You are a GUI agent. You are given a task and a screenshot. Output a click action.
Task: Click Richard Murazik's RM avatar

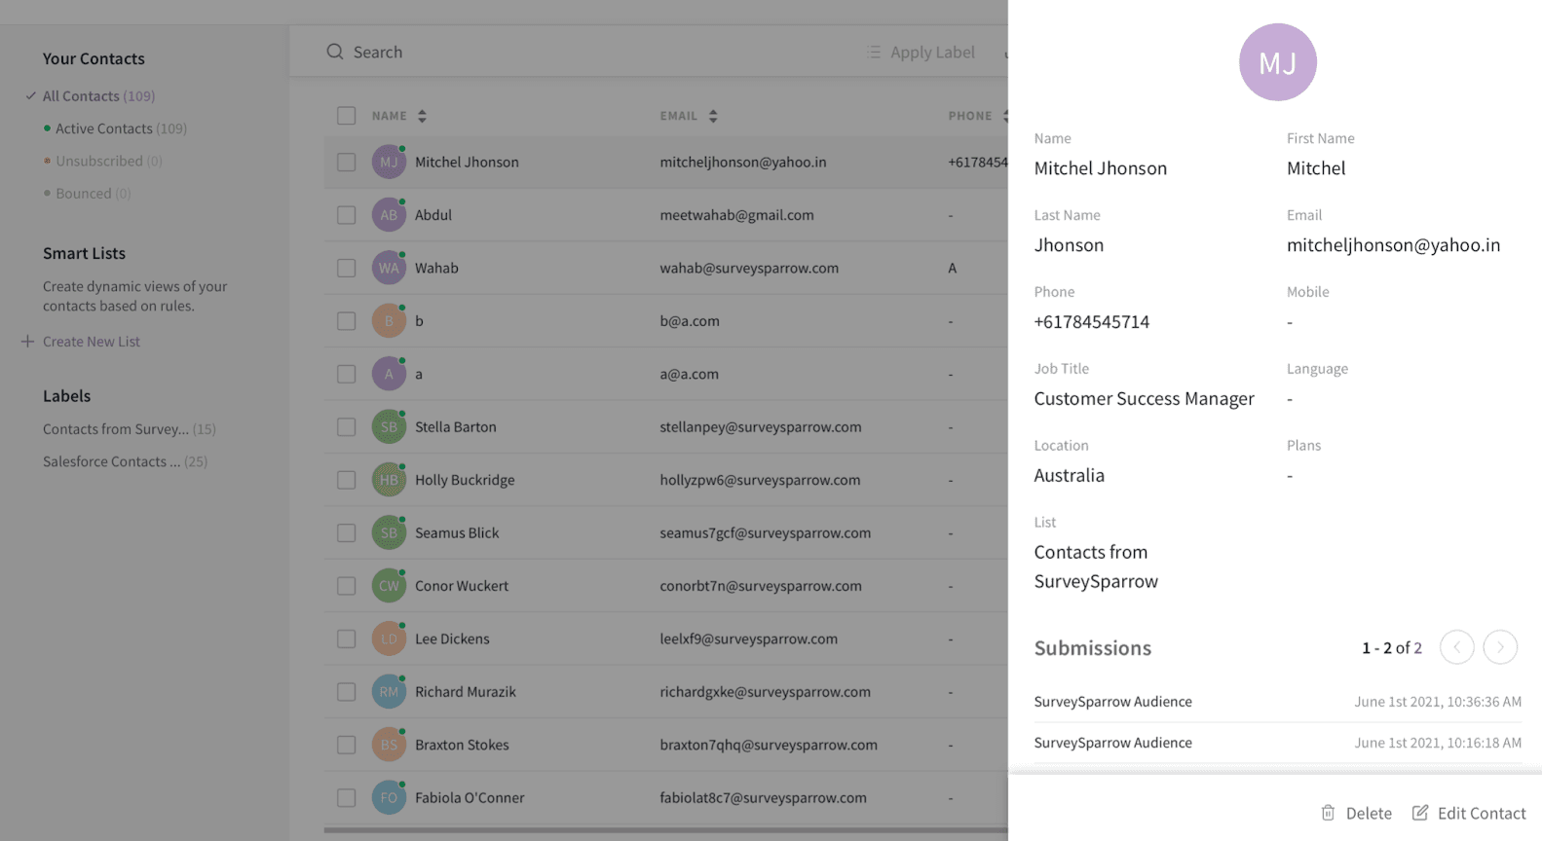tap(389, 692)
